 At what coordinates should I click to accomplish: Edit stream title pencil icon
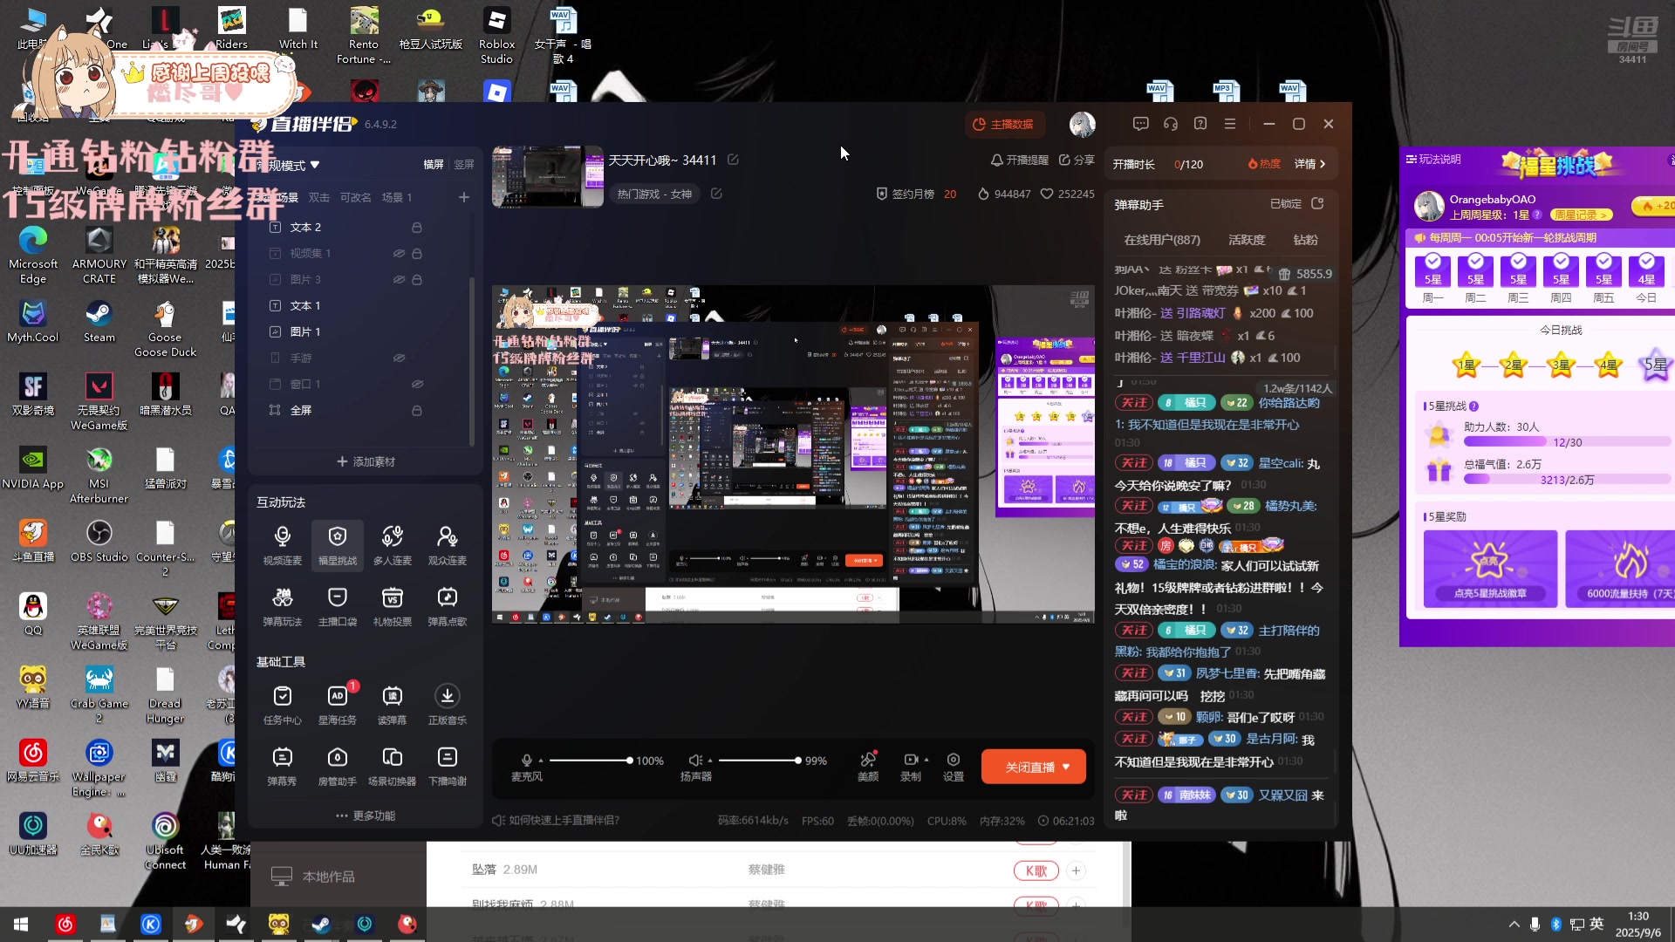[733, 160]
